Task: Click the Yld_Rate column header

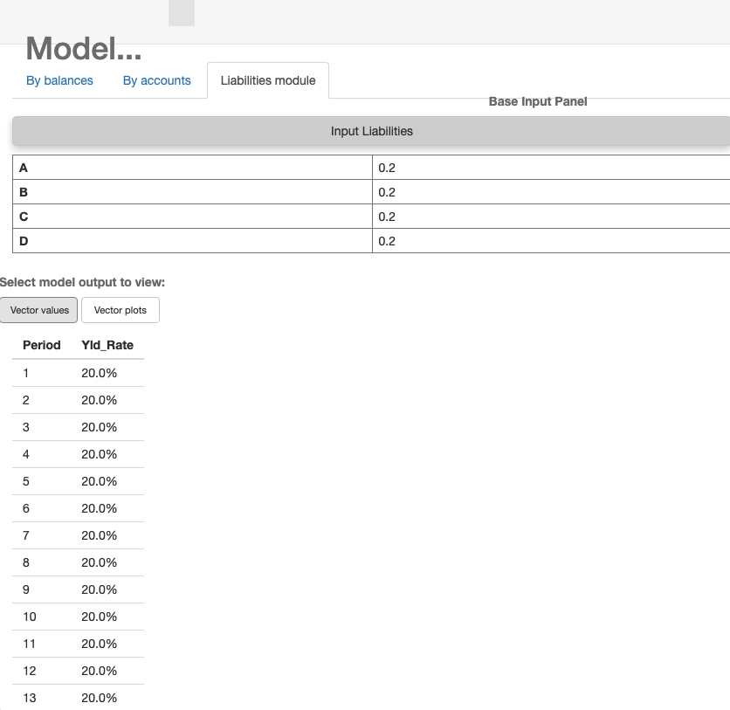Action: pyautogui.click(x=107, y=345)
